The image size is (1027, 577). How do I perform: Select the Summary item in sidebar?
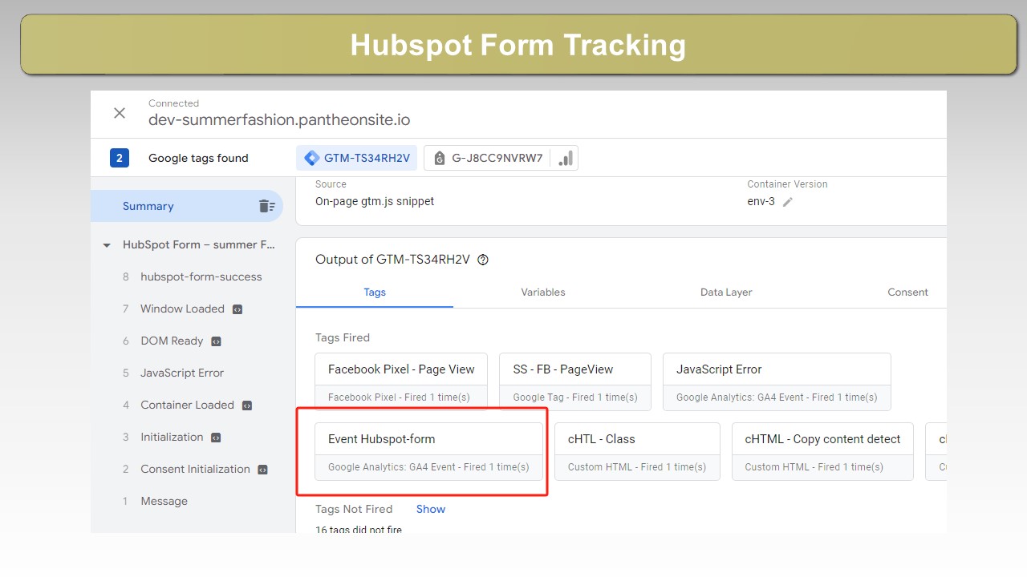click(187, 206)
